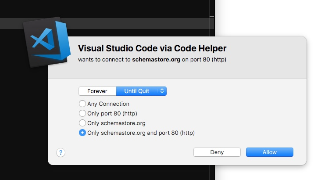Click the schemastore.org hostname in the message
Viewport: 314px width, 180px height.
click(x=156, y=60)
